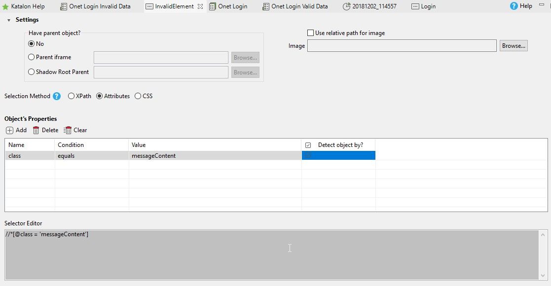
Task: Click the Clear properties icon
Action: [x=68, y=130]
